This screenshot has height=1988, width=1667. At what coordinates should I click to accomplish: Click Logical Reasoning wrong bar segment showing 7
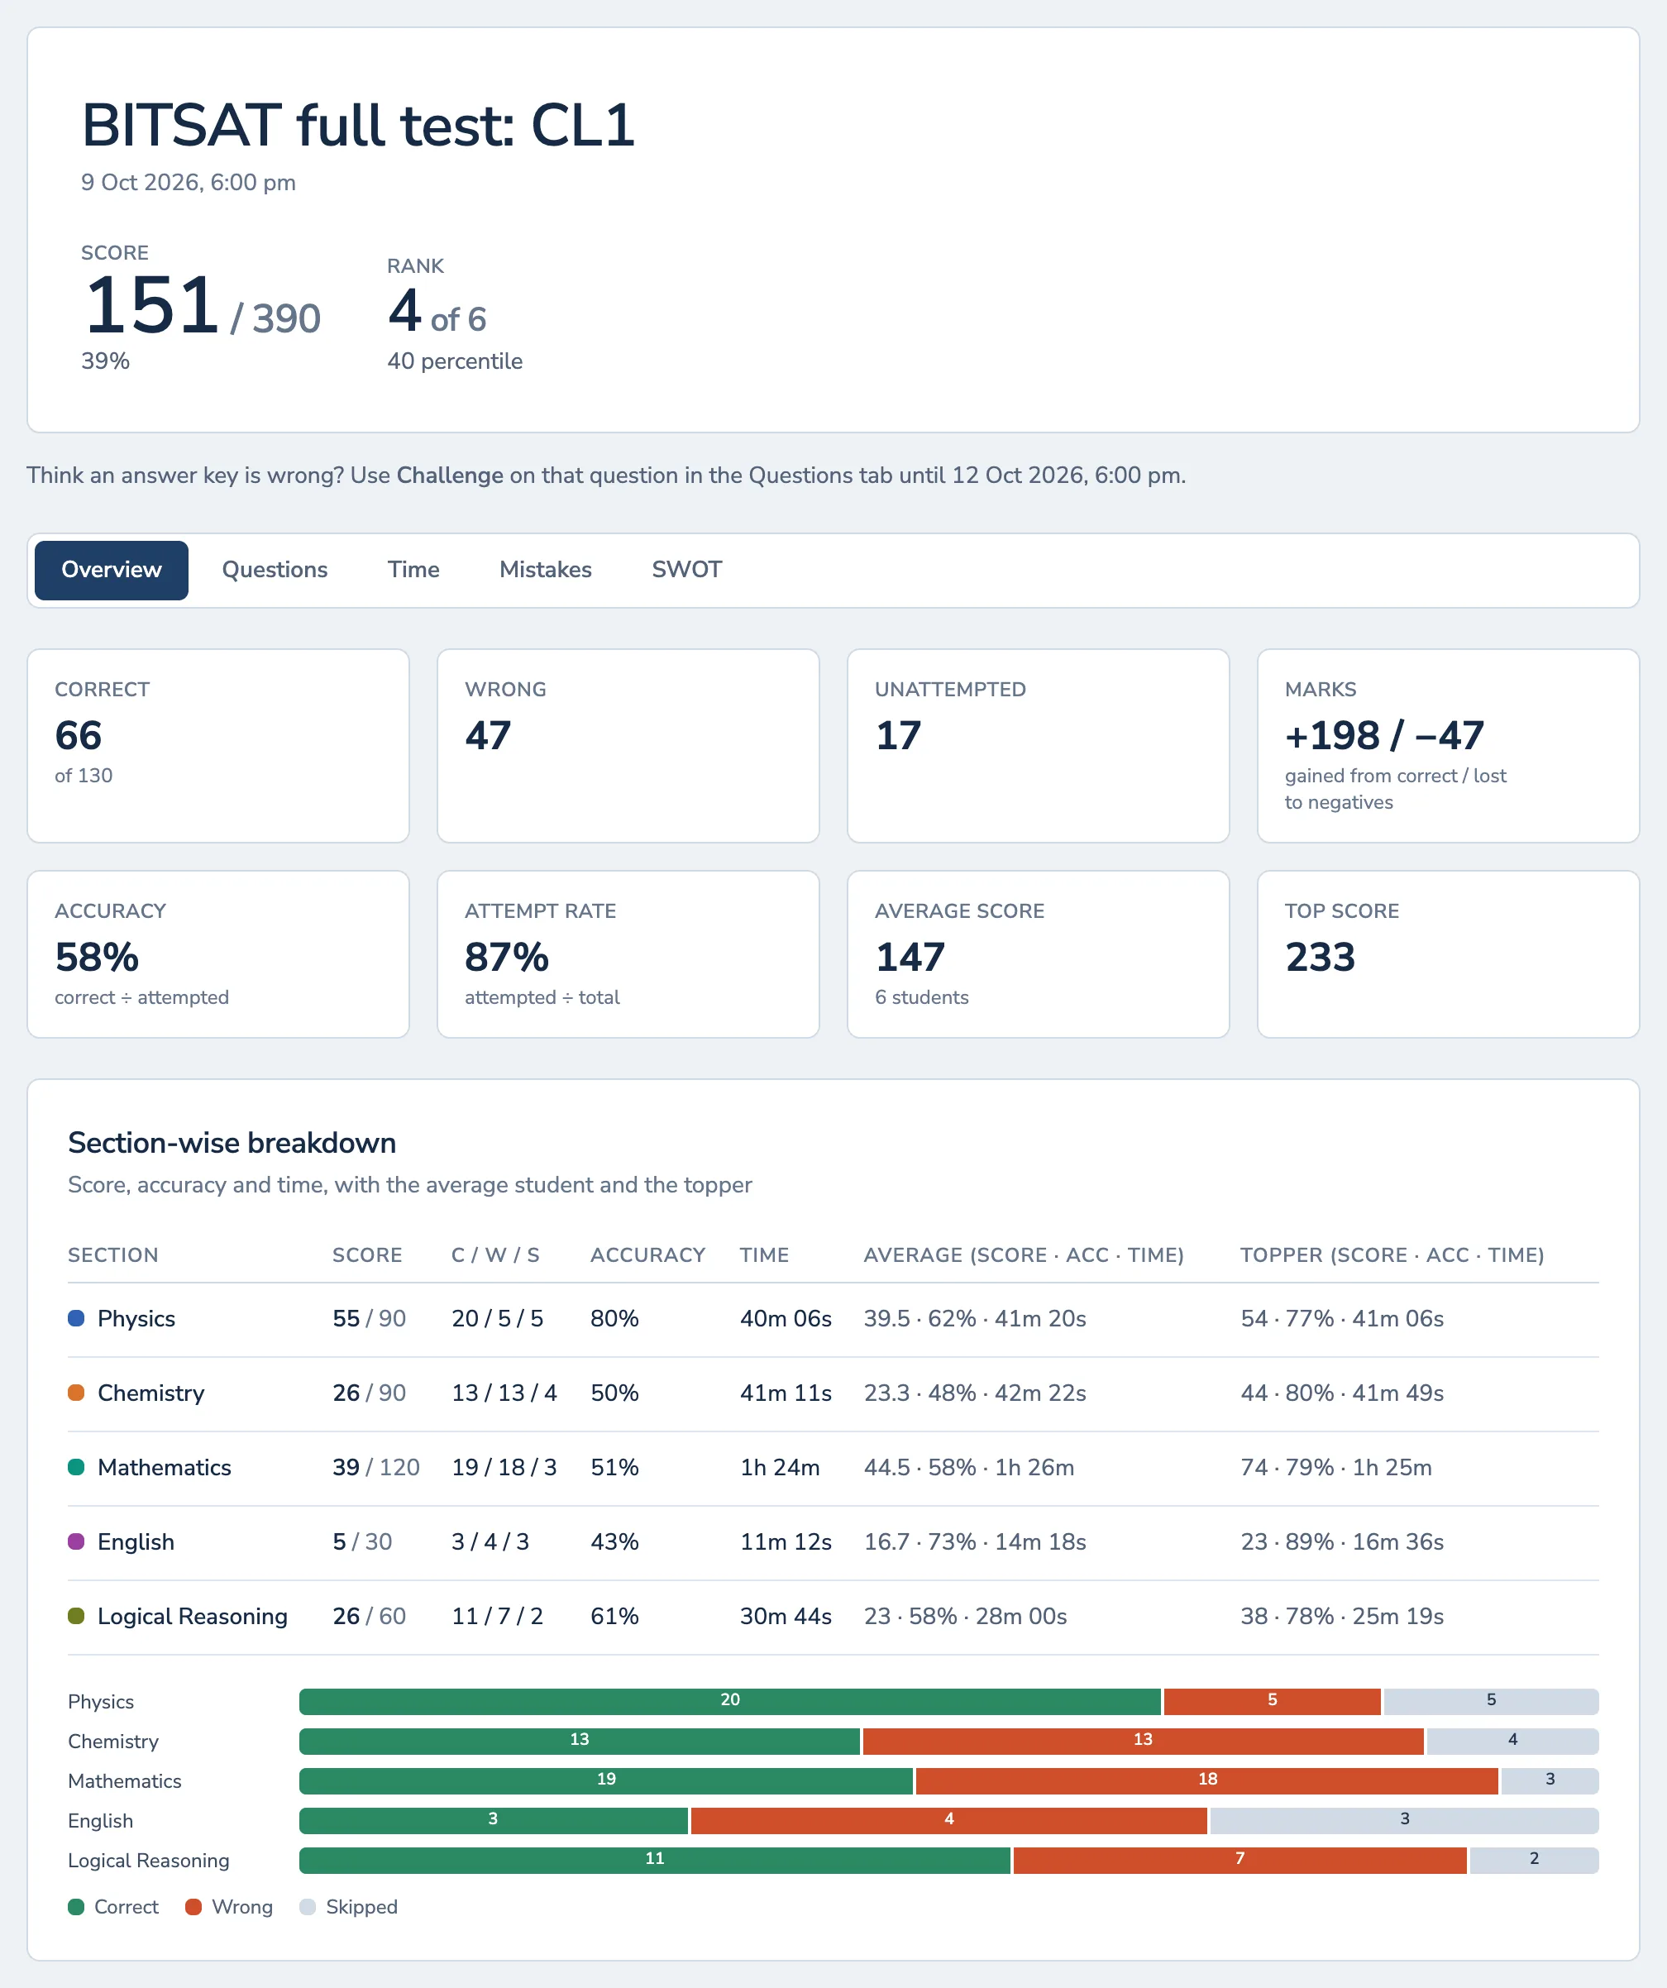[x=1240, y=1860]
